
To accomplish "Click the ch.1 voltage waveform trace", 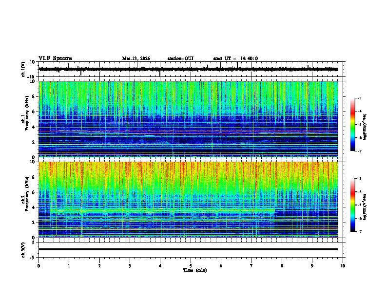I will click(188, 69).
